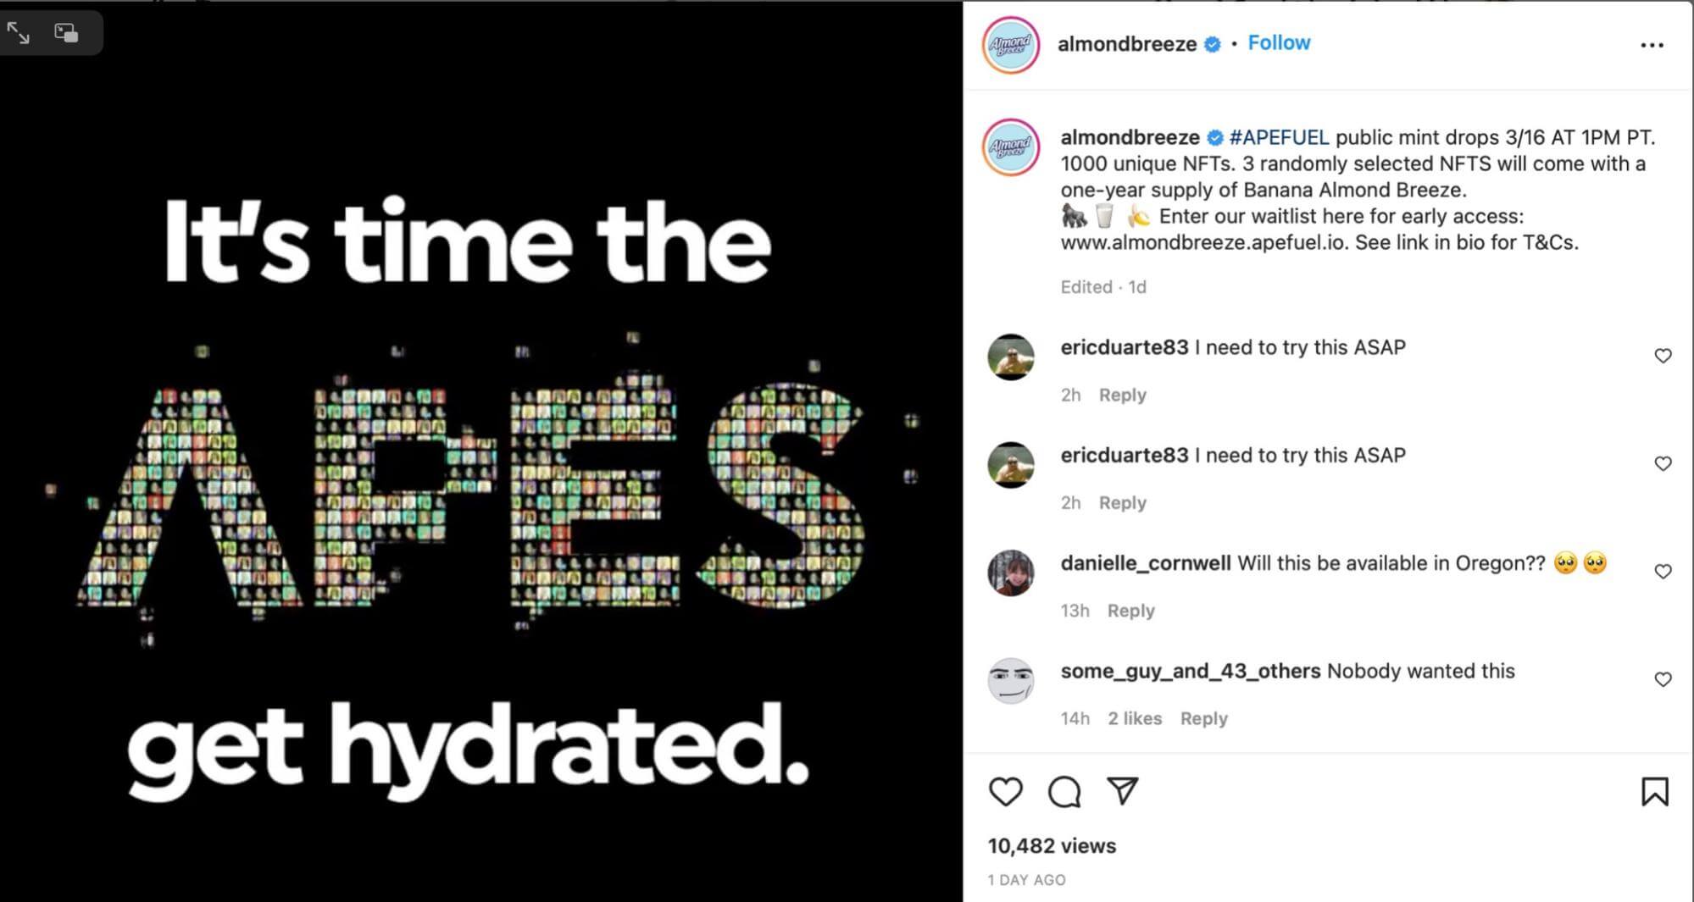Open some_guy_and_43_others' profile avatar
This screenshot has width=1694, height=902.
coord(1011,680)
